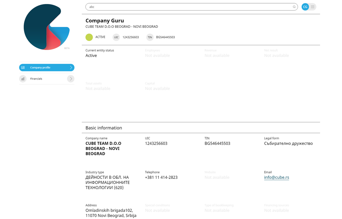
Task: Click the Company Guru logo
Action: pyautogui.click(x=47, y=27)
